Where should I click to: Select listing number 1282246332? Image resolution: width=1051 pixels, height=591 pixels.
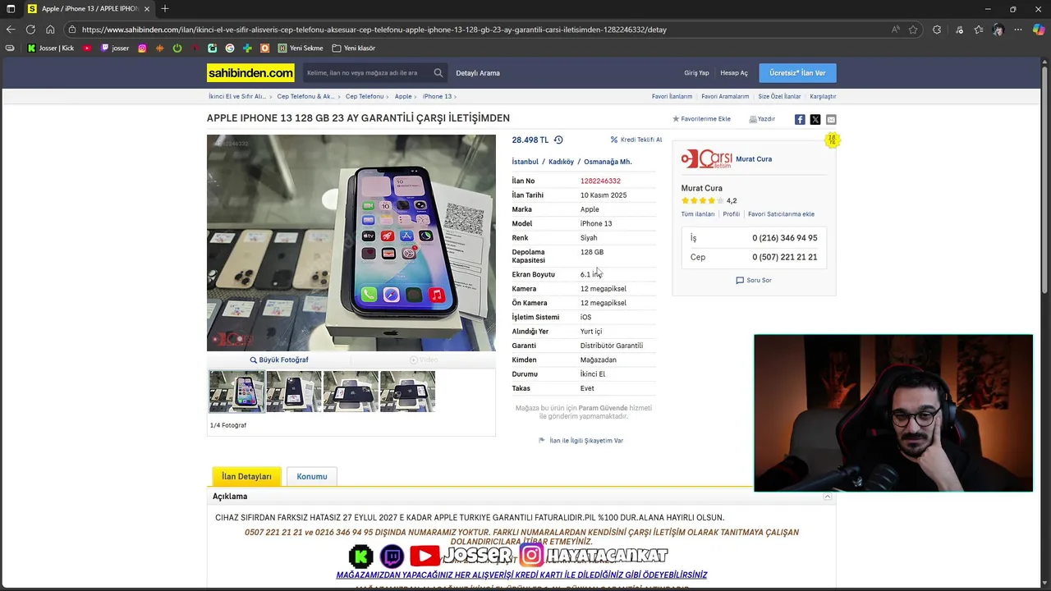[x=600, y=181]
